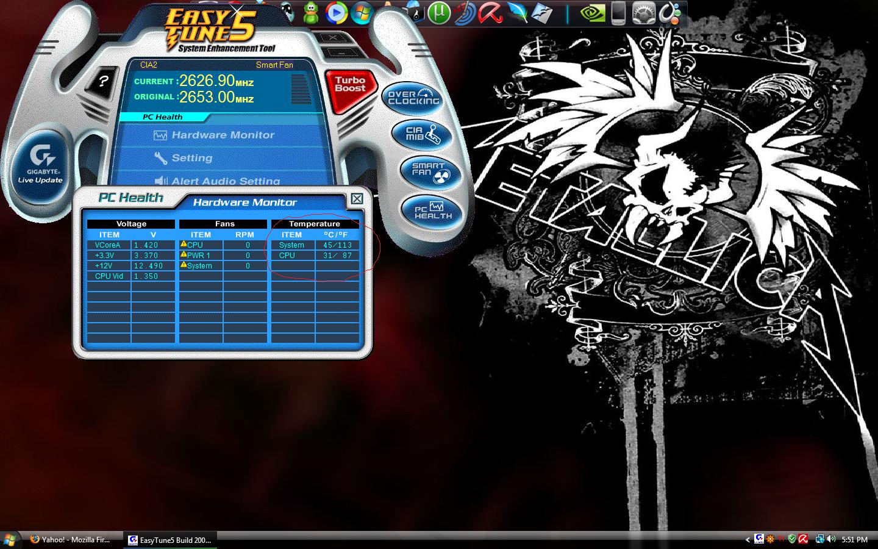Show hidden system tray icons
The image size is (878, 549).
point(748,539)
